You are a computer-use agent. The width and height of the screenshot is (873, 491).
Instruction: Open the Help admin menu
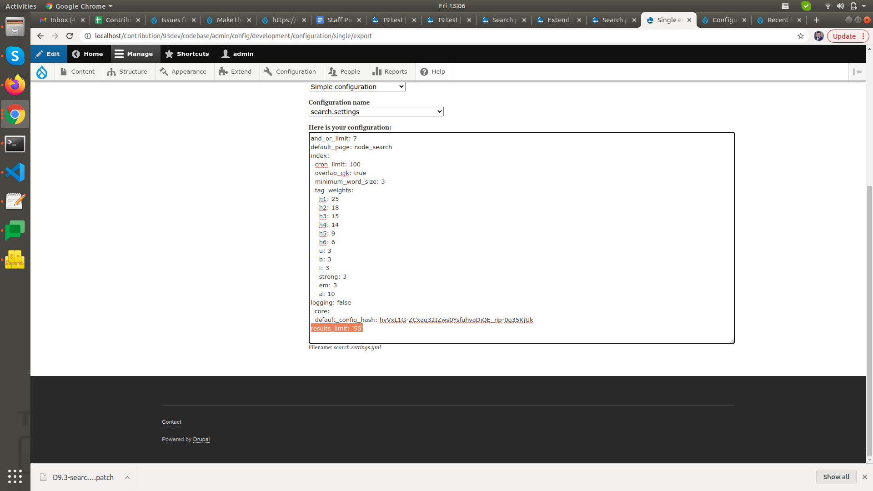pyautogui.click(x=433, y=72)
